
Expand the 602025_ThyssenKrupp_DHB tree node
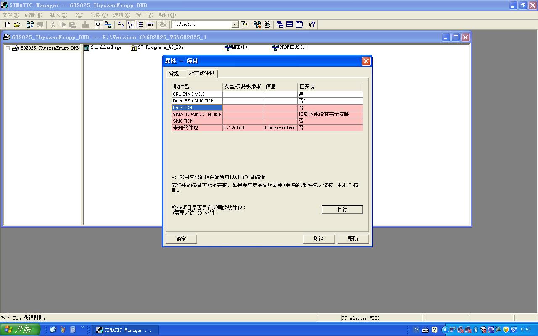8,48
